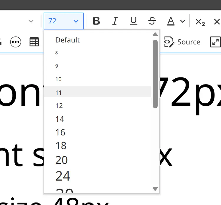The height and width of the screenshot is (205, 221).
Task: Insert a table from the toolbar
Action: pyautogui.click(x=34, y=42)
